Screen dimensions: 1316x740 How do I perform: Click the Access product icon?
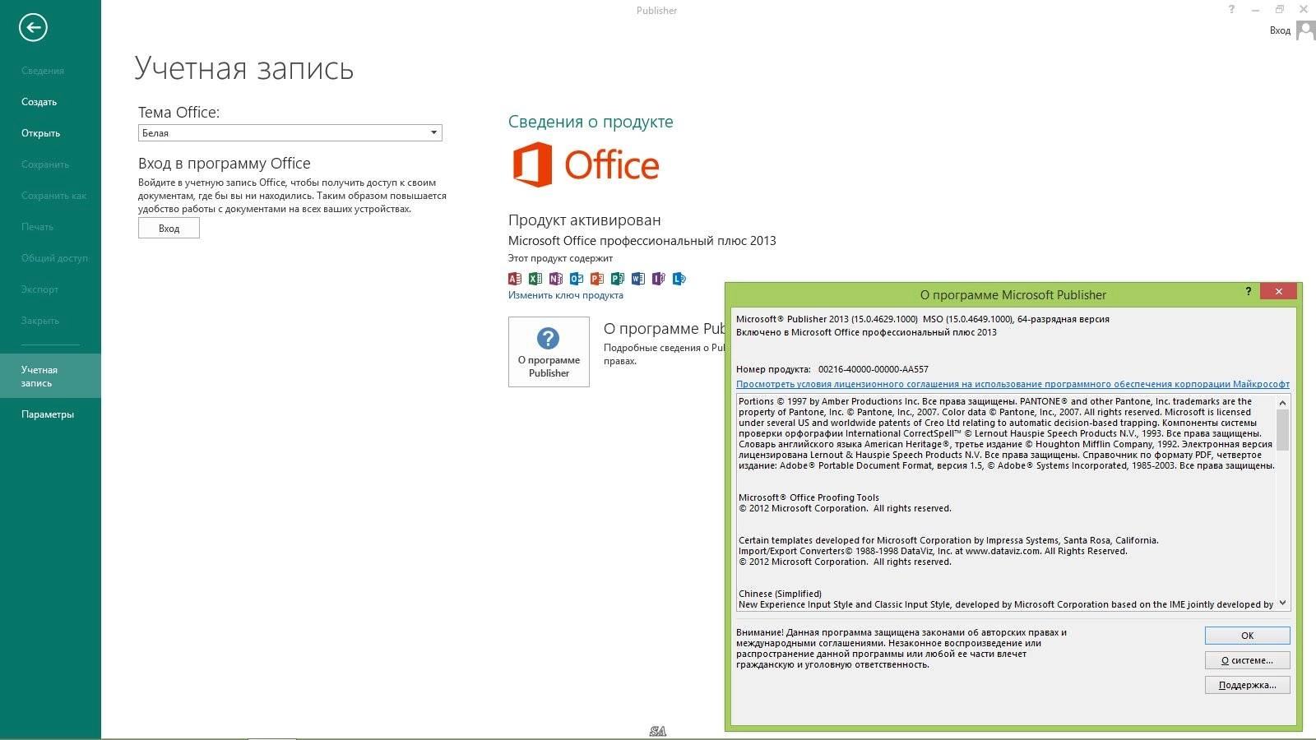pyautogui.click(x=515, y=279)
